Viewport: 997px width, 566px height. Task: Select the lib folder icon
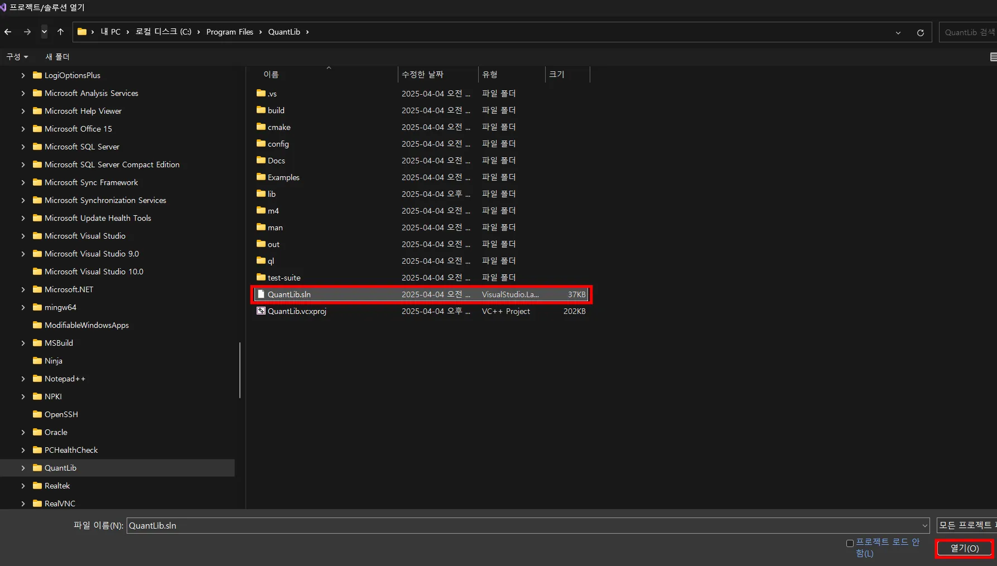click(261, 193)
